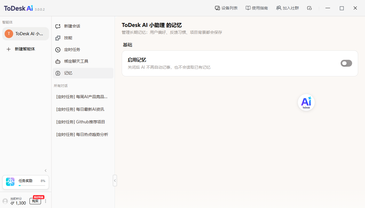Minimize the ToDesk AI window
365x208 pixels.
click(x=328, y=8)
